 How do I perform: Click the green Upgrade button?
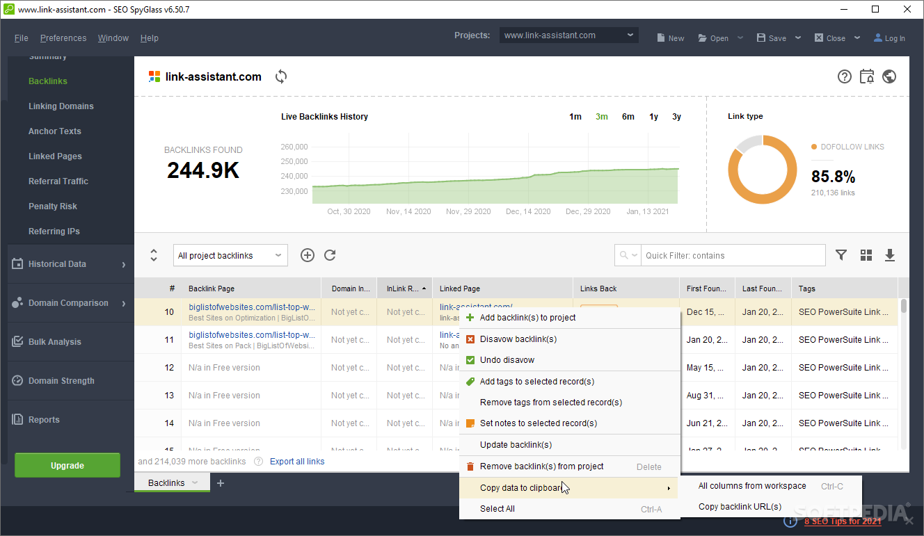[x=67, y=466]
